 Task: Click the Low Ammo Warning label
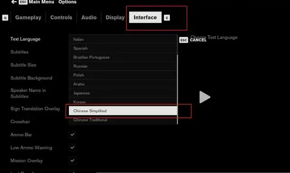[31, 148]
